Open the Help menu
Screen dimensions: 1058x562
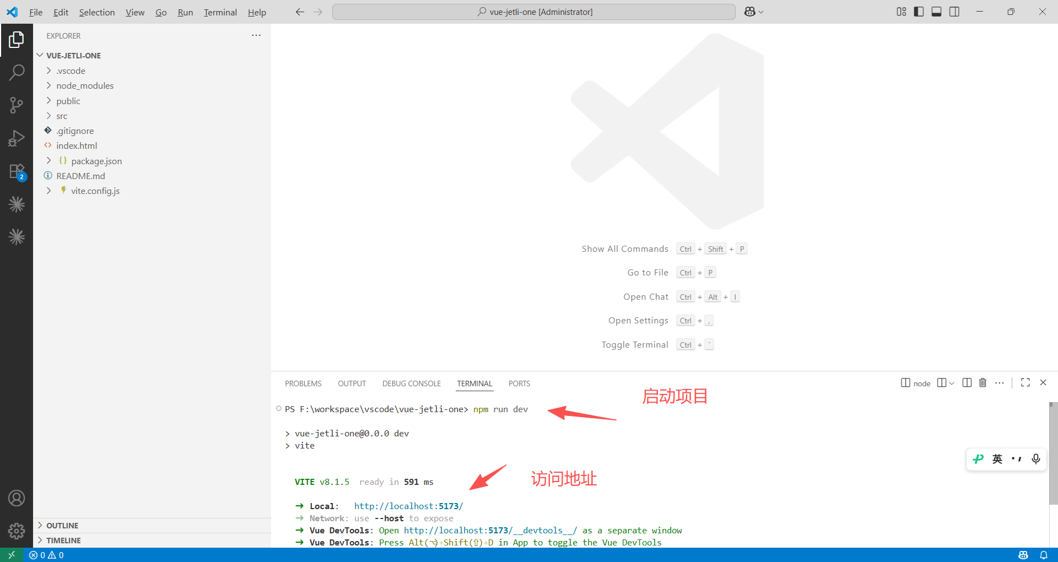257,12
